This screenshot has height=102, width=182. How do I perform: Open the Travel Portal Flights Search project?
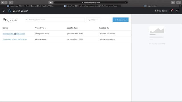14,34
